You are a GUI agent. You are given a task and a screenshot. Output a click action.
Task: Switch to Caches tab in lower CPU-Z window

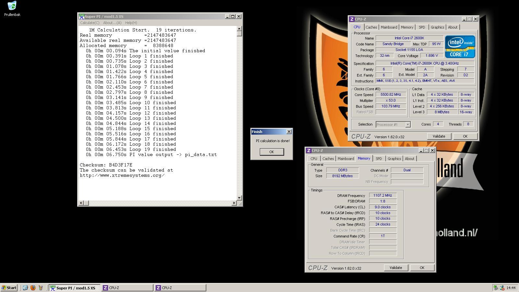[328, 159]
